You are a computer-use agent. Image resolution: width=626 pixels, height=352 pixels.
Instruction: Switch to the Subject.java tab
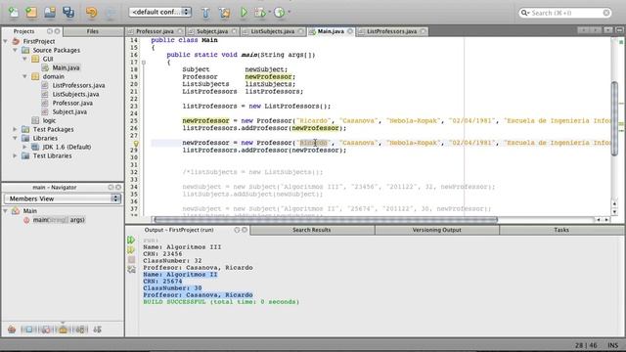[x=212, y=31]
